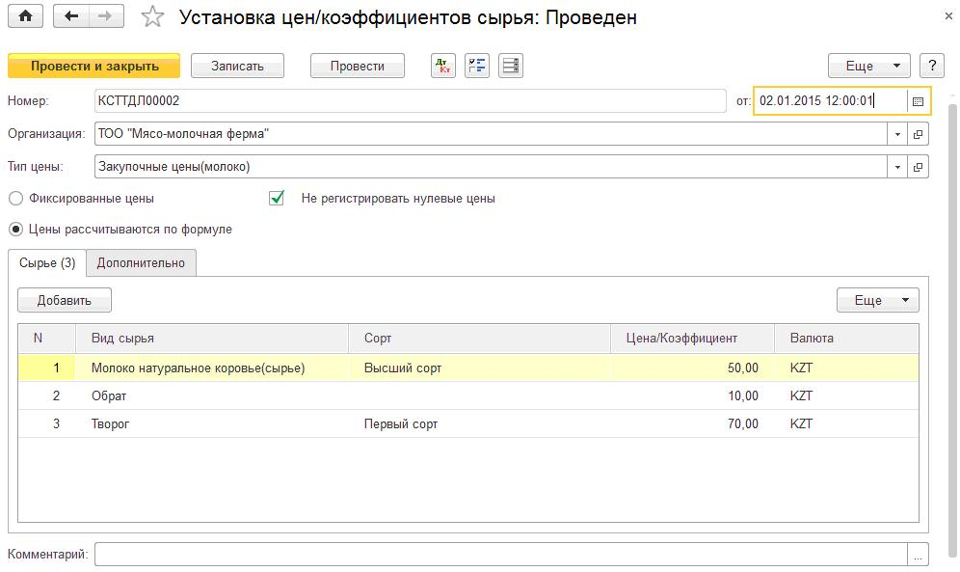Open the Организация record with link icon
The width and height of the screenshot is (960, 572).
click(x=918, y=134)
